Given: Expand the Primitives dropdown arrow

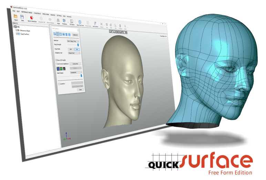Looking at the screenshot, I should pyautogui.click(x=68, y=22).
